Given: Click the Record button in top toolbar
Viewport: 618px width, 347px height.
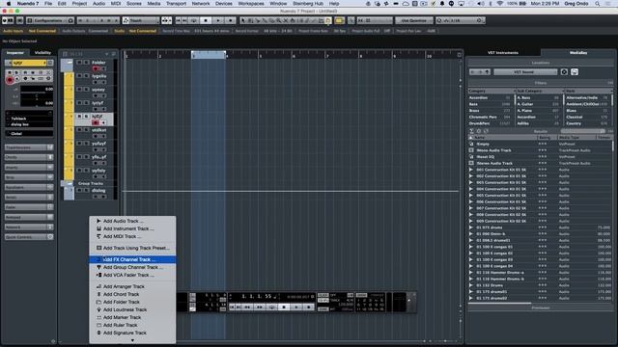Looking at the screenshot, I should [x=231, y=20].
